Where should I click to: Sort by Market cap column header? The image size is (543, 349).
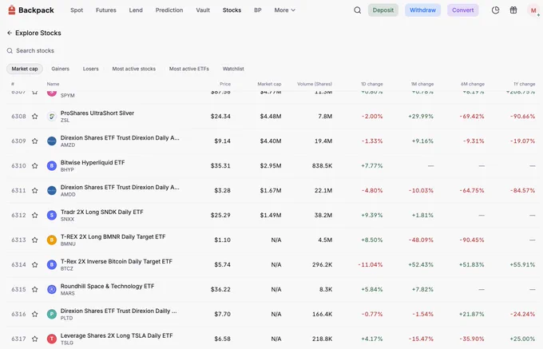269,84
